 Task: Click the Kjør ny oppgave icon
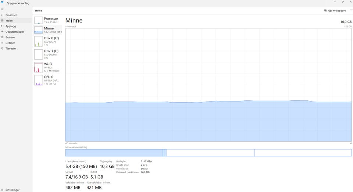pyautogui.click(x=325, y=11)
